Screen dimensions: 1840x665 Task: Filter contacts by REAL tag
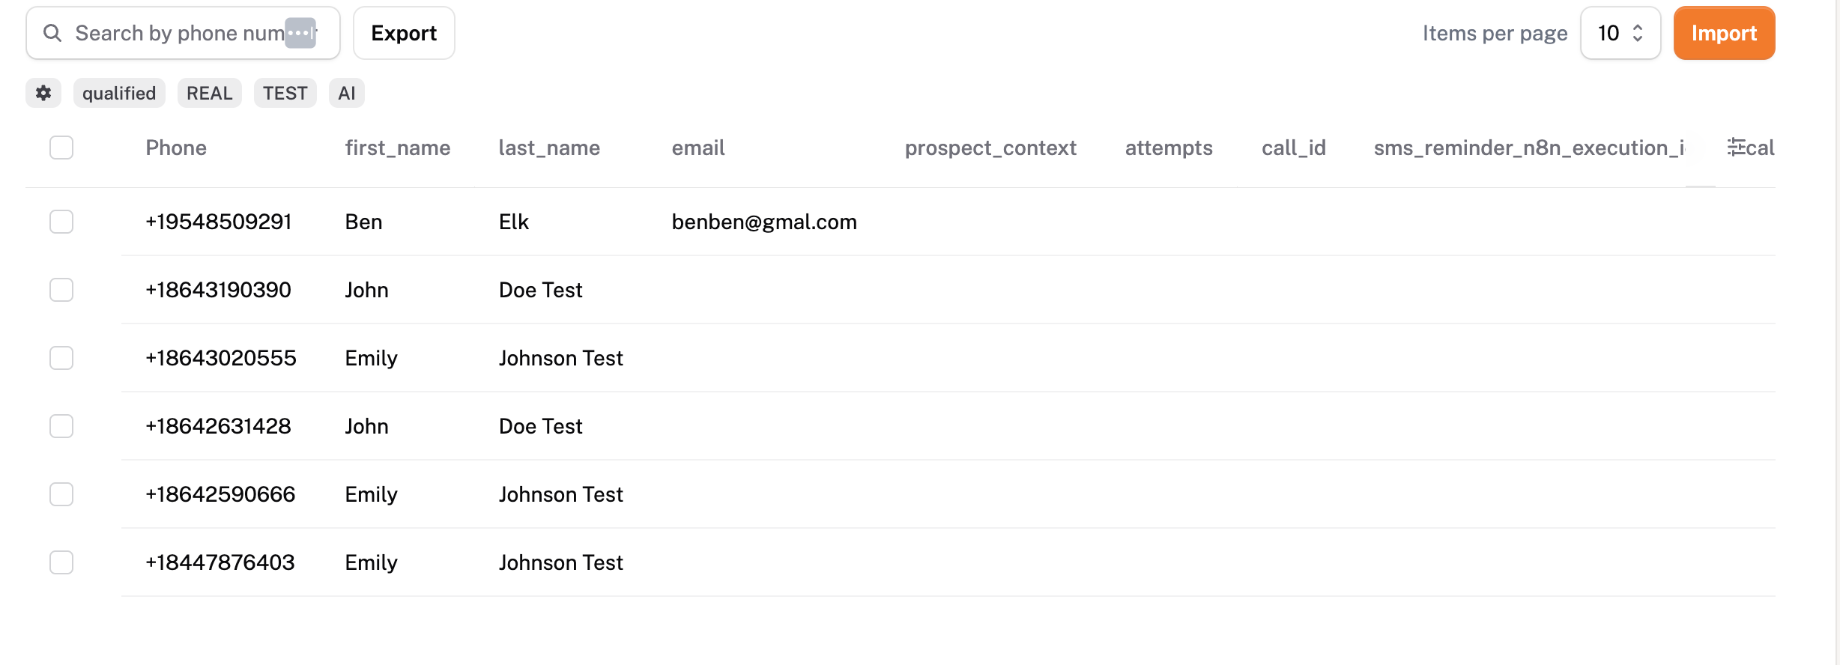210,93
